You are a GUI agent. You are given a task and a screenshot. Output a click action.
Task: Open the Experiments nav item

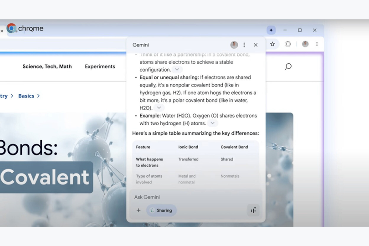[x=100, y=67]
